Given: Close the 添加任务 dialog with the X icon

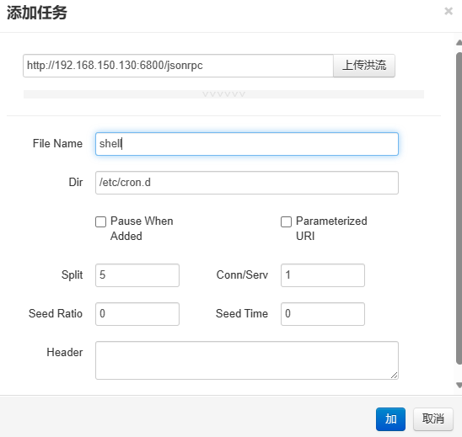Looking at the screenshot, I should (449, 11).
